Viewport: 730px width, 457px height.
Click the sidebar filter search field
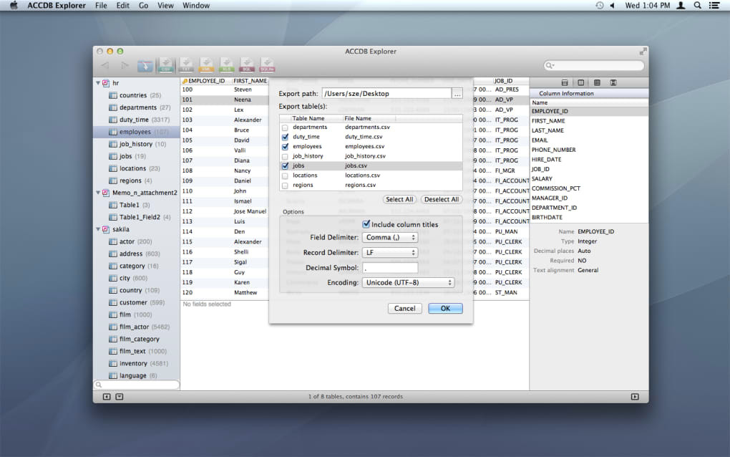(137, 385)
